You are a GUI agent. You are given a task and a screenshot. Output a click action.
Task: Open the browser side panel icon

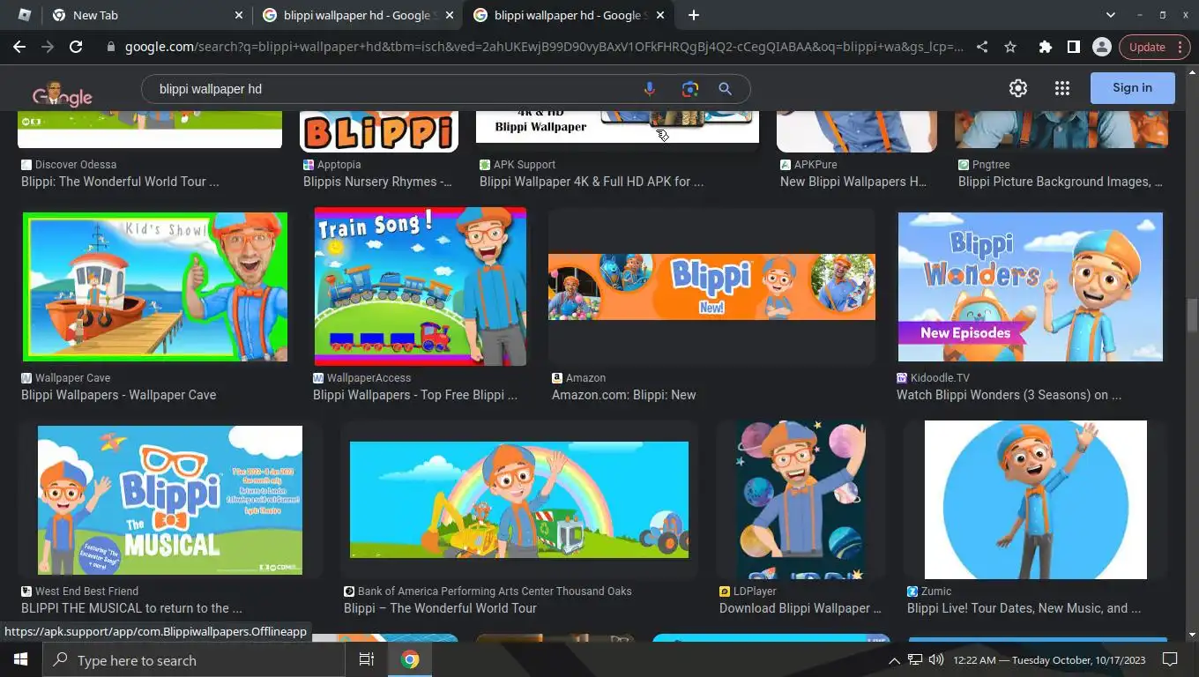point(1073,47)
